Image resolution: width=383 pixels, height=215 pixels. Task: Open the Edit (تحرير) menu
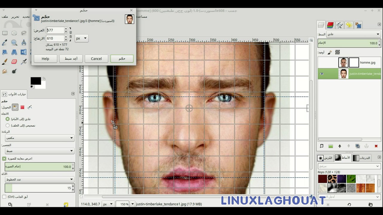pyautogui.click(x=15, y=17)
